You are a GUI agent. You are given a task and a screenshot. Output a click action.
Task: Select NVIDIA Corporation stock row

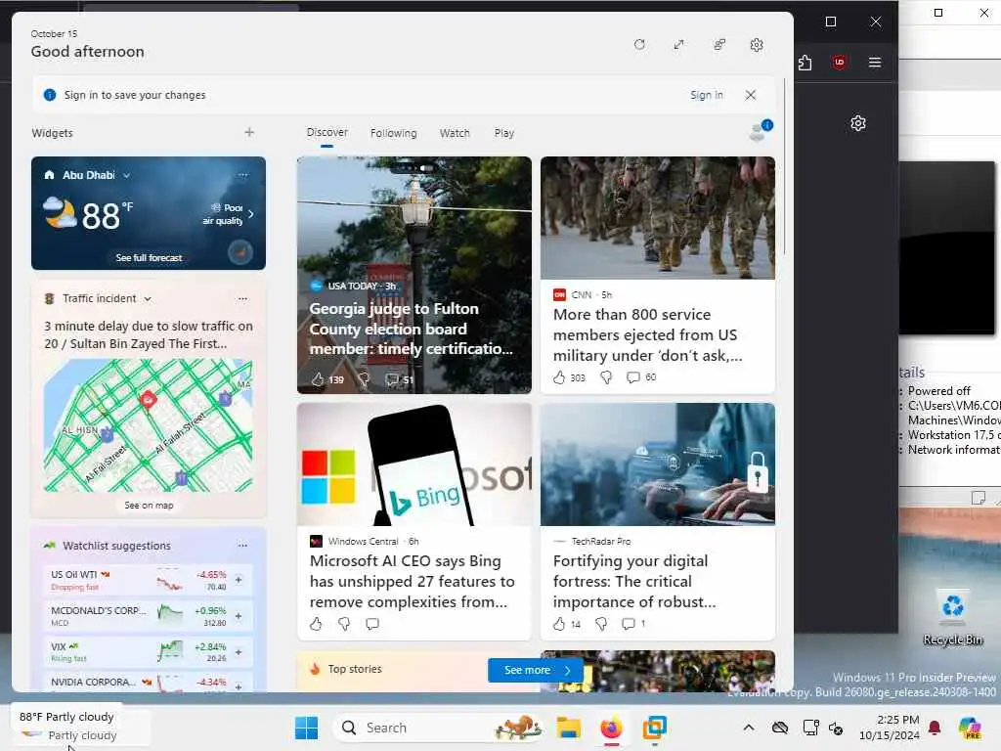click(148, 683)
